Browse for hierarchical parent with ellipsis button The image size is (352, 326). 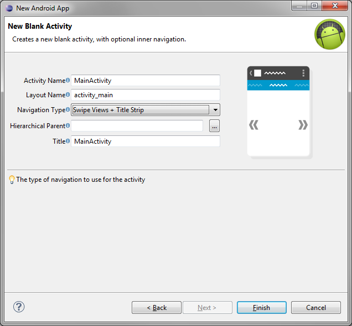(214, 125)
